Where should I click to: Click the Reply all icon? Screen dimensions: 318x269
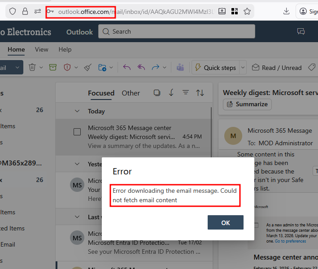[141, 67]
